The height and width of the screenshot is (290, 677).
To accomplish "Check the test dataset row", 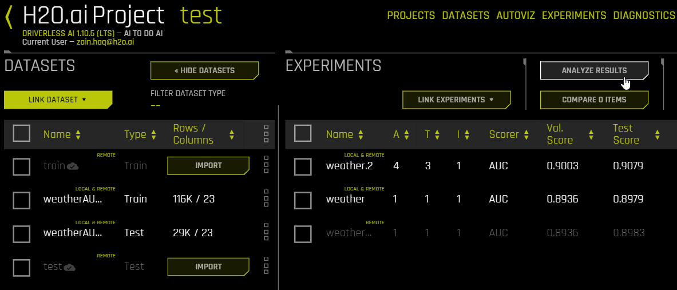I will click(22, 268).
